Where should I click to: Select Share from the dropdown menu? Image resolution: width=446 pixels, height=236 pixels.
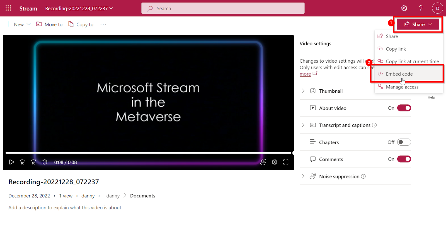[x=409, y=36]
